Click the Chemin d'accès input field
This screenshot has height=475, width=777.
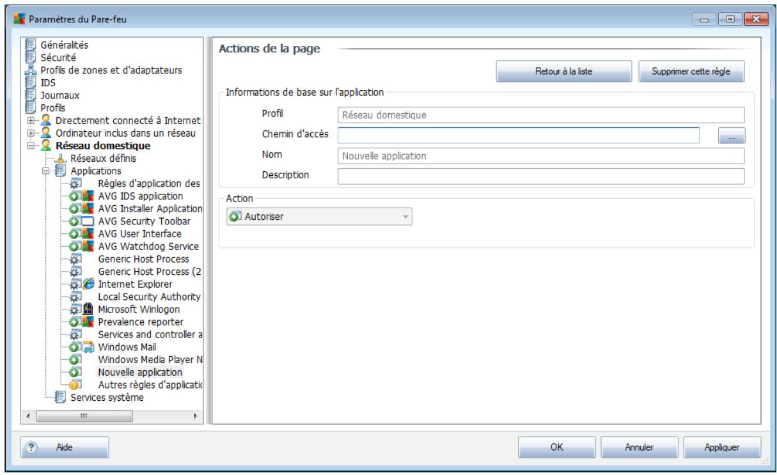tap(519, 135)
